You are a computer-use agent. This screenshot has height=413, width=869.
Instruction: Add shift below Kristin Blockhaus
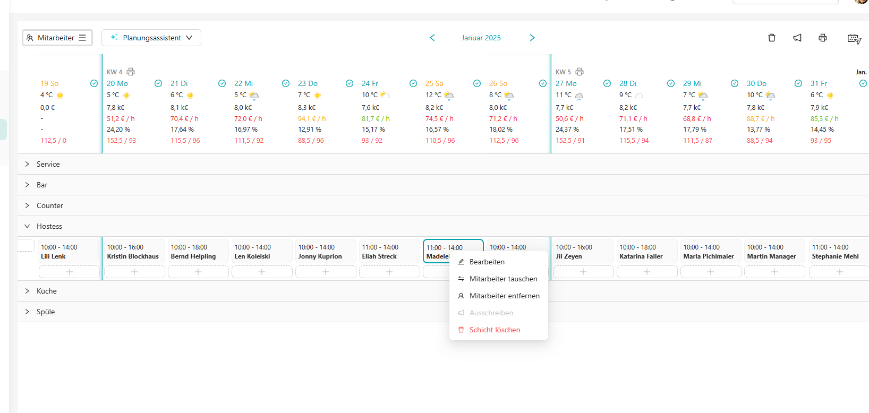tap(134, 272)
